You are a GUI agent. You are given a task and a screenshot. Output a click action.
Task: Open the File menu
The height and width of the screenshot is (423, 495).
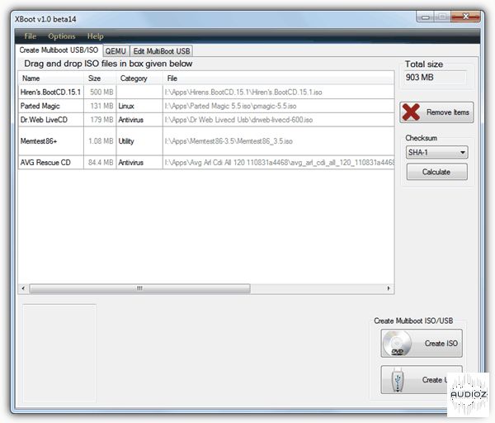click(31, 36)
